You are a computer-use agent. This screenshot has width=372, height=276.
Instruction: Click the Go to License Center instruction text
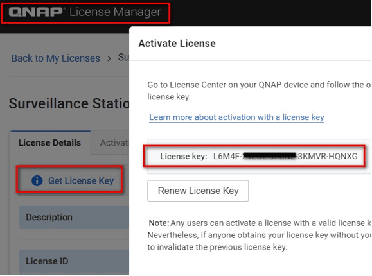coord(259,91)
